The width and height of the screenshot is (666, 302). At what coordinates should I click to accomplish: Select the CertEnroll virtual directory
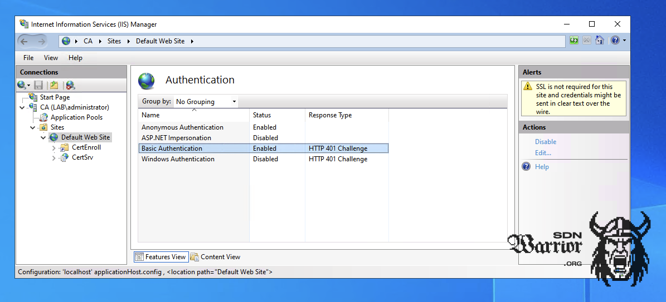(x=86, y=147)
